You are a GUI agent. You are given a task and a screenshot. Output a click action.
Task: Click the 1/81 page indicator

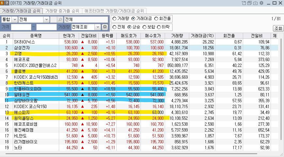[x=276, y=19]
